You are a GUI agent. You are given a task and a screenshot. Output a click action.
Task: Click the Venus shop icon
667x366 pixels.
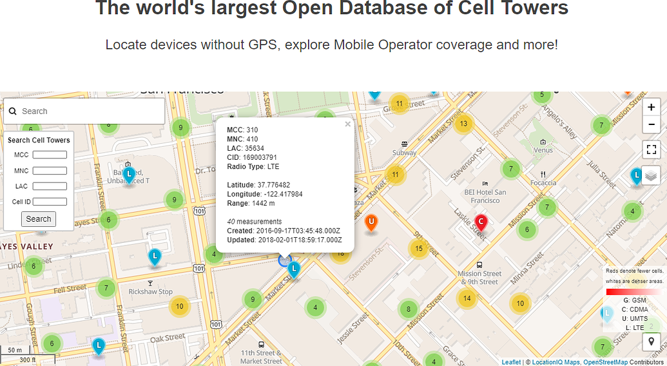click(x=543, y=142)
